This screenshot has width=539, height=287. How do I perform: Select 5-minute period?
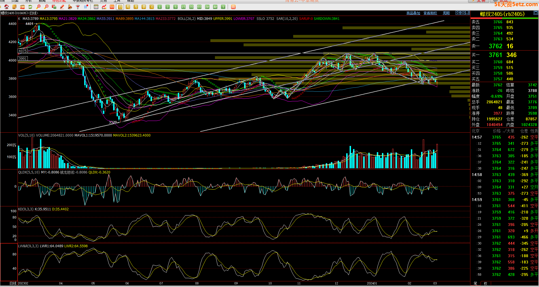(x=176, y=7)
